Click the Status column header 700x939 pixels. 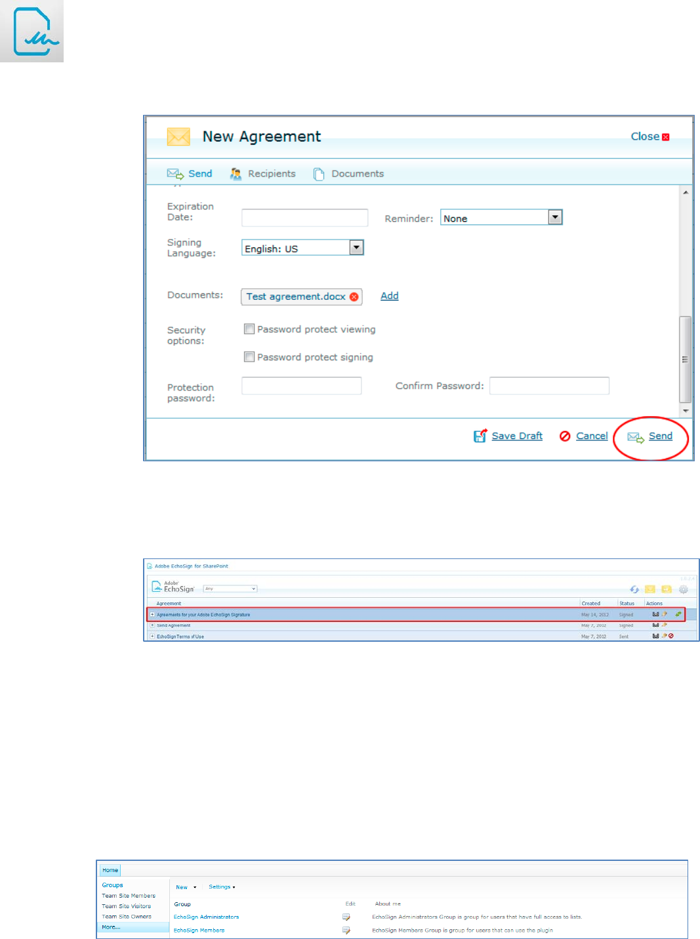(627, 603)
